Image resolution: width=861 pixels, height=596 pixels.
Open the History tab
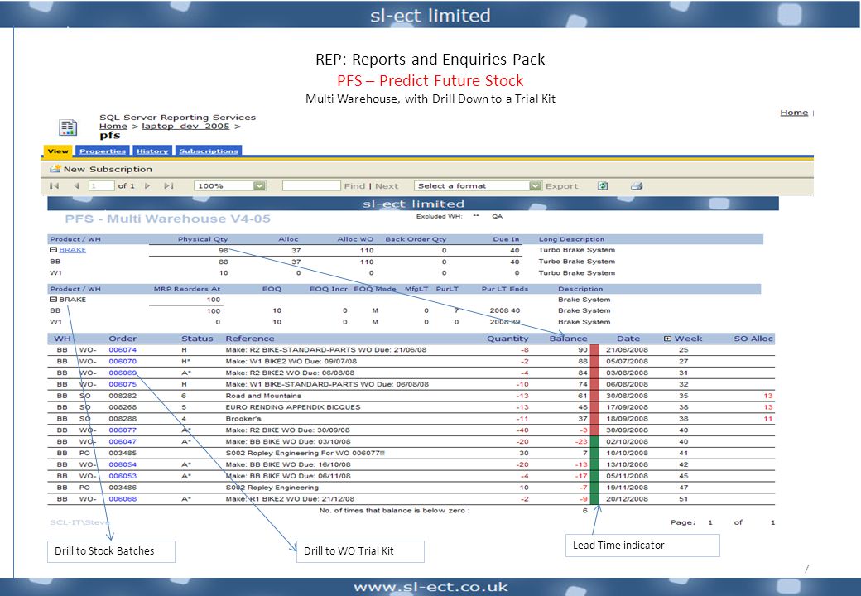pyautogui.click(x=152, y=151)
